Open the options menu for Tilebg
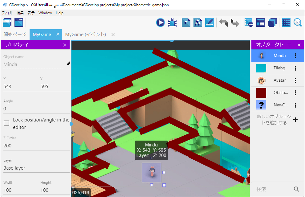305x197 pixels. 295,68
